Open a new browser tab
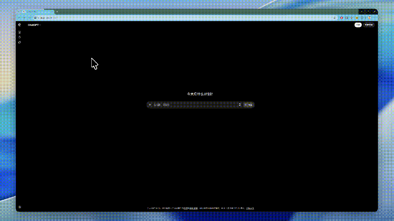 [x=57, y=12]
